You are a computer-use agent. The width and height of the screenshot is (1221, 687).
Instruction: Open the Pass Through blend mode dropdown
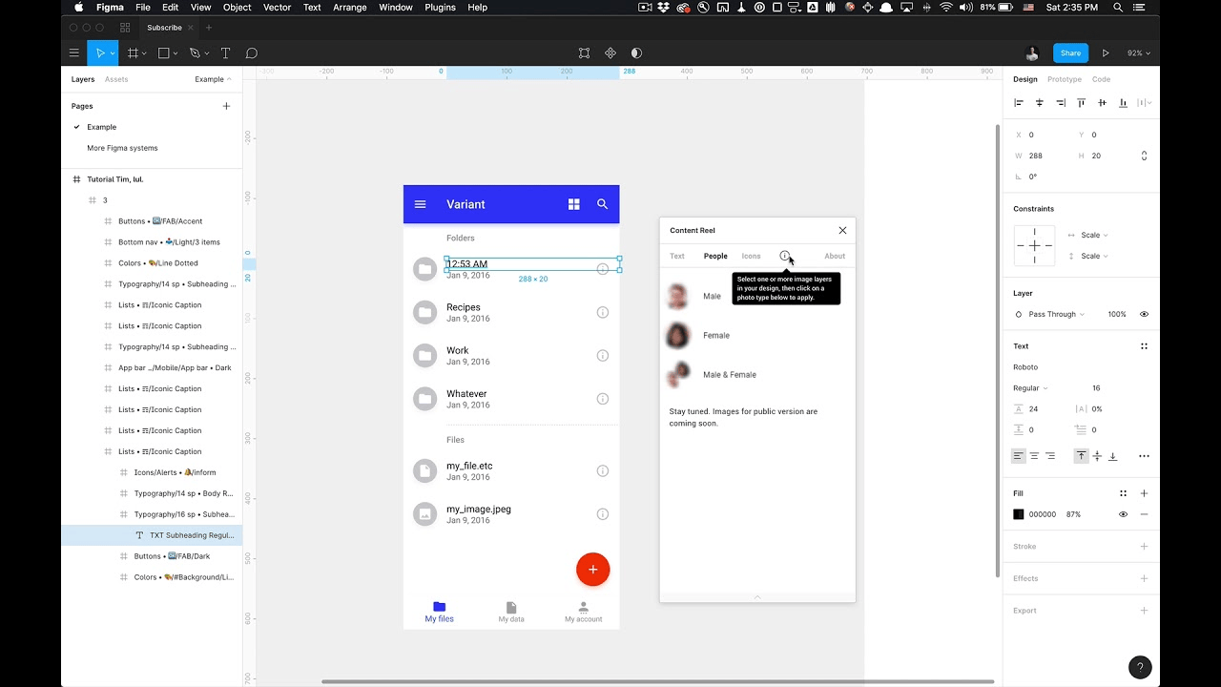(1052, 314)
